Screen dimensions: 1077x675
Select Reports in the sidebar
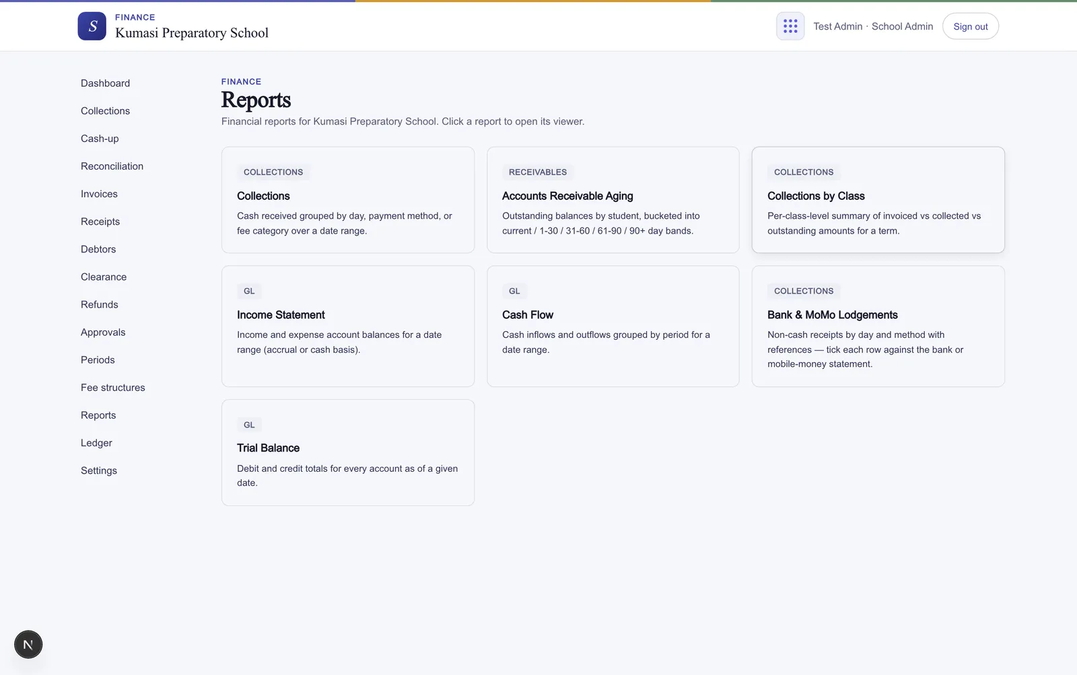click(98, 415)
